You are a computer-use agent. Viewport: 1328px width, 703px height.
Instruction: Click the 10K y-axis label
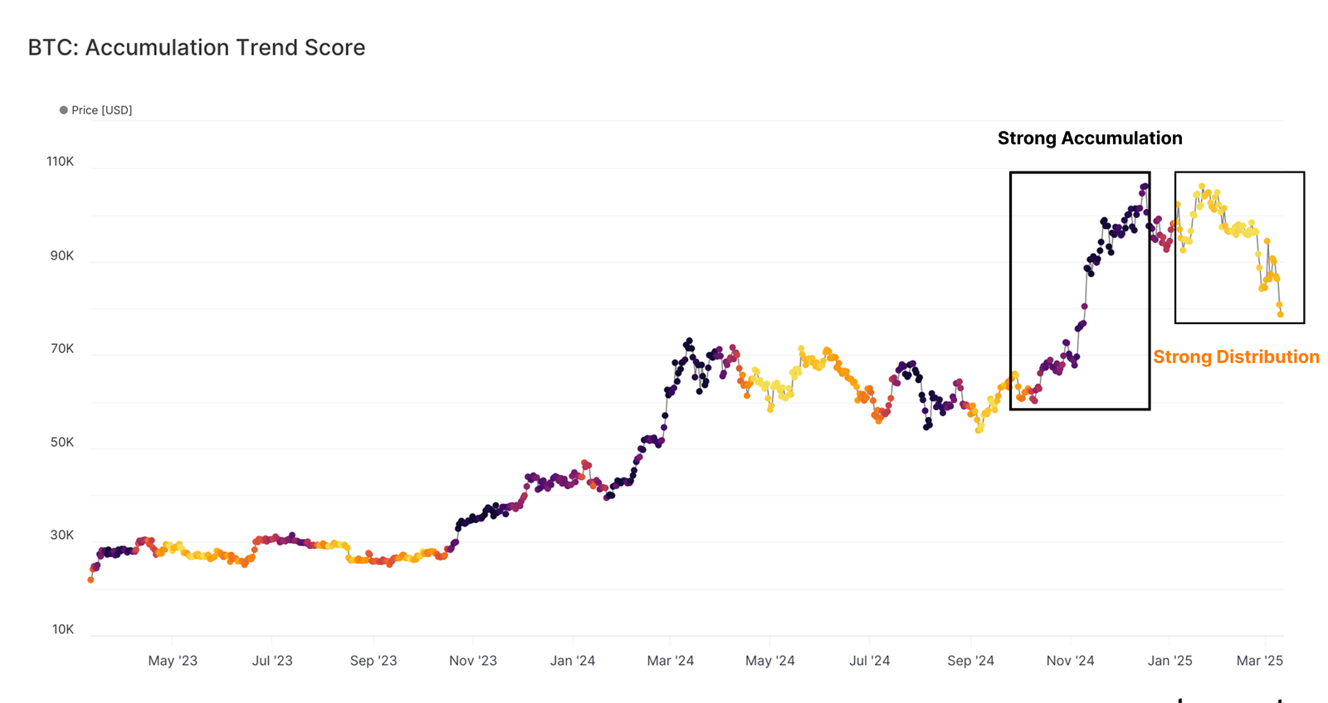click(x=62, y=630)
